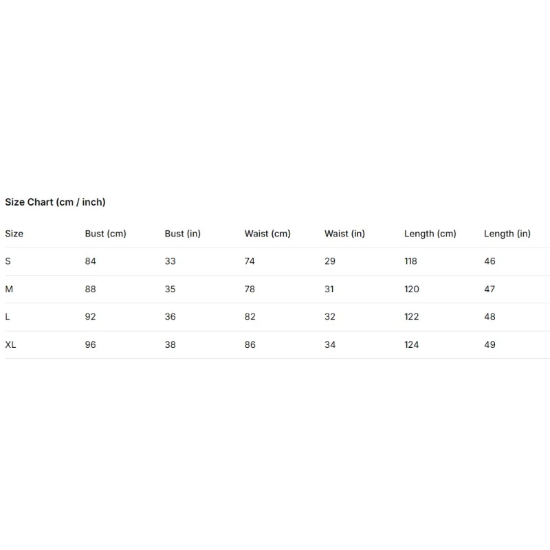The image size is (550, 550).
Task: Select the M size row label
Action: tap(9, 289)
